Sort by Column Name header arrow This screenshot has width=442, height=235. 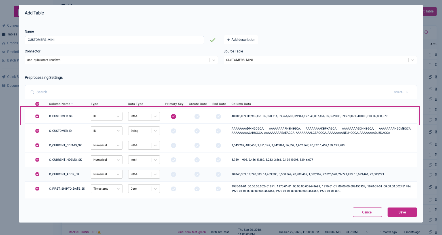coord(72,104)
